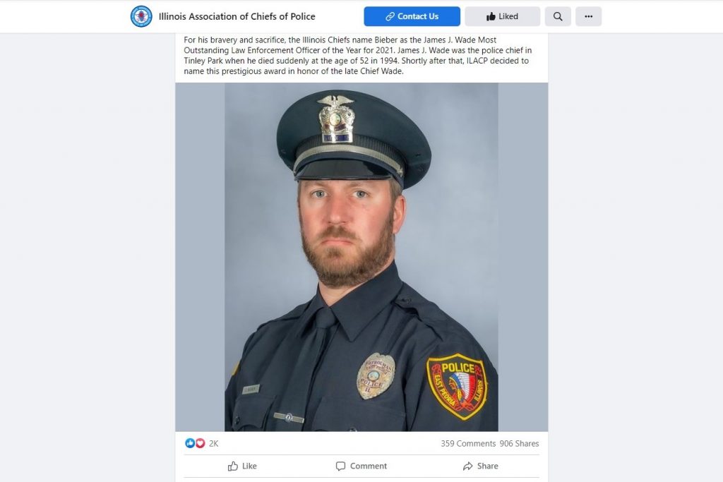The width and height of the screenshot is (723, 482).
Task: Click the chain link icon in Contact Us
Action: point(390,17)
